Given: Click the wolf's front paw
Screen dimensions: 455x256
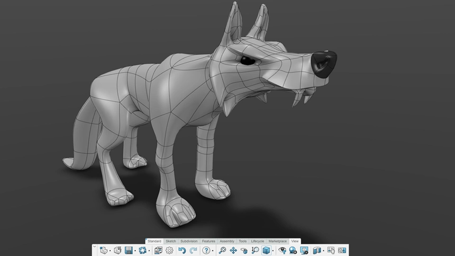Looking at the screenshot, I should click(x=175, y=211).
